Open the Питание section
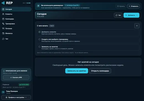Screen dimensions: 144x101 pos(16,28)
